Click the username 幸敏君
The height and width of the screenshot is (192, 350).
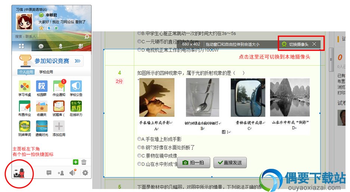(x=51, y=15)
